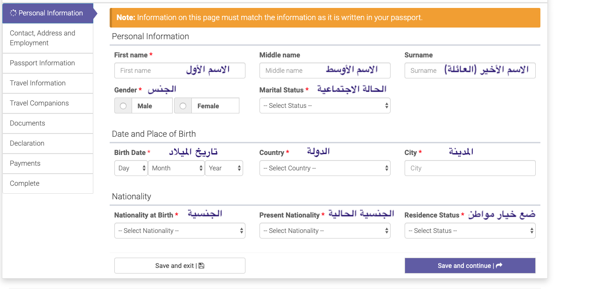Open the birth Month dropdown
The image size is (602, 295).
[176, 168]
